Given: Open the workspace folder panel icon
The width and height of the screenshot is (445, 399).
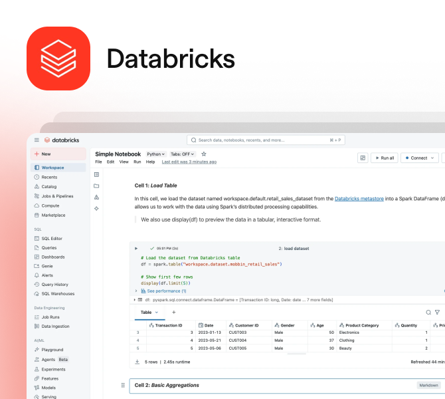Looking at the screenshot, I should [x=96, y=186].
